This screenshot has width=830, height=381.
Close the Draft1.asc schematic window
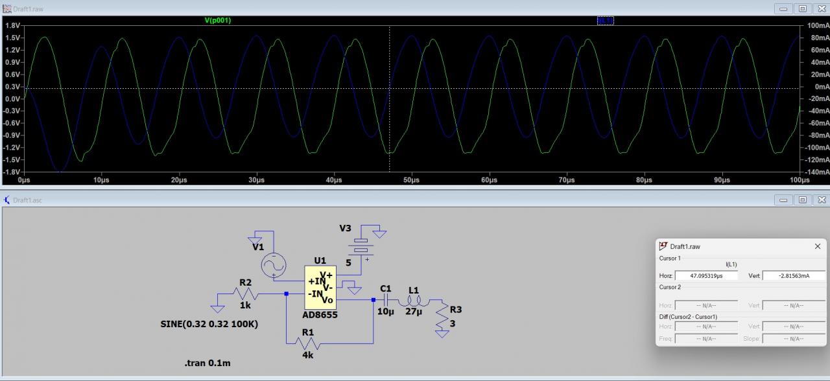point(820,200)
